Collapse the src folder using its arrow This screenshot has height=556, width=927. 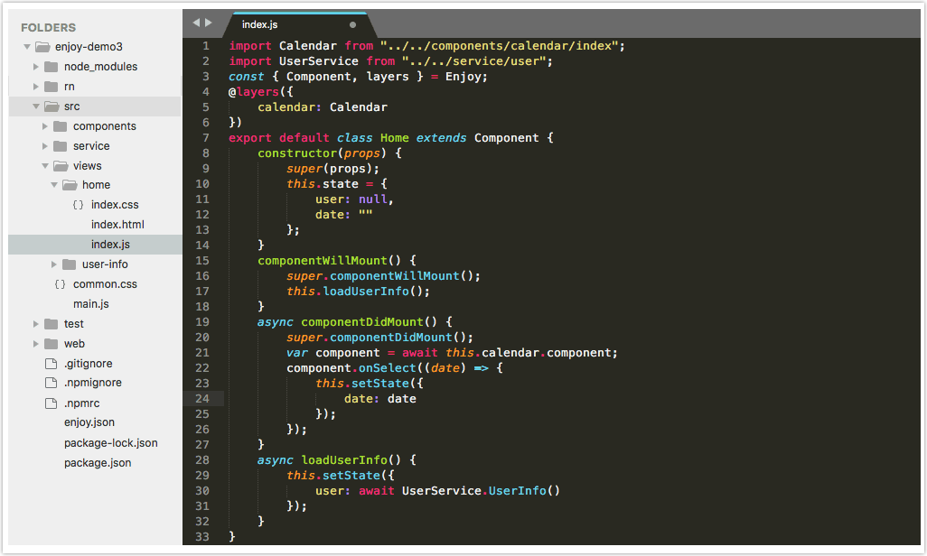coord(36,107)
